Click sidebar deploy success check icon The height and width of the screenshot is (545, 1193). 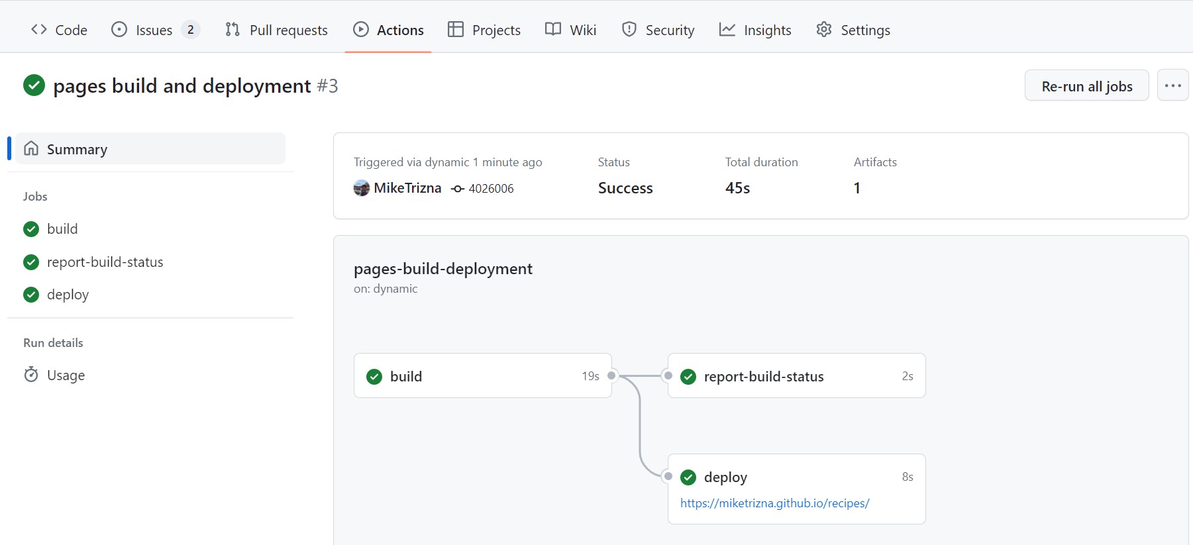point(31,295)
